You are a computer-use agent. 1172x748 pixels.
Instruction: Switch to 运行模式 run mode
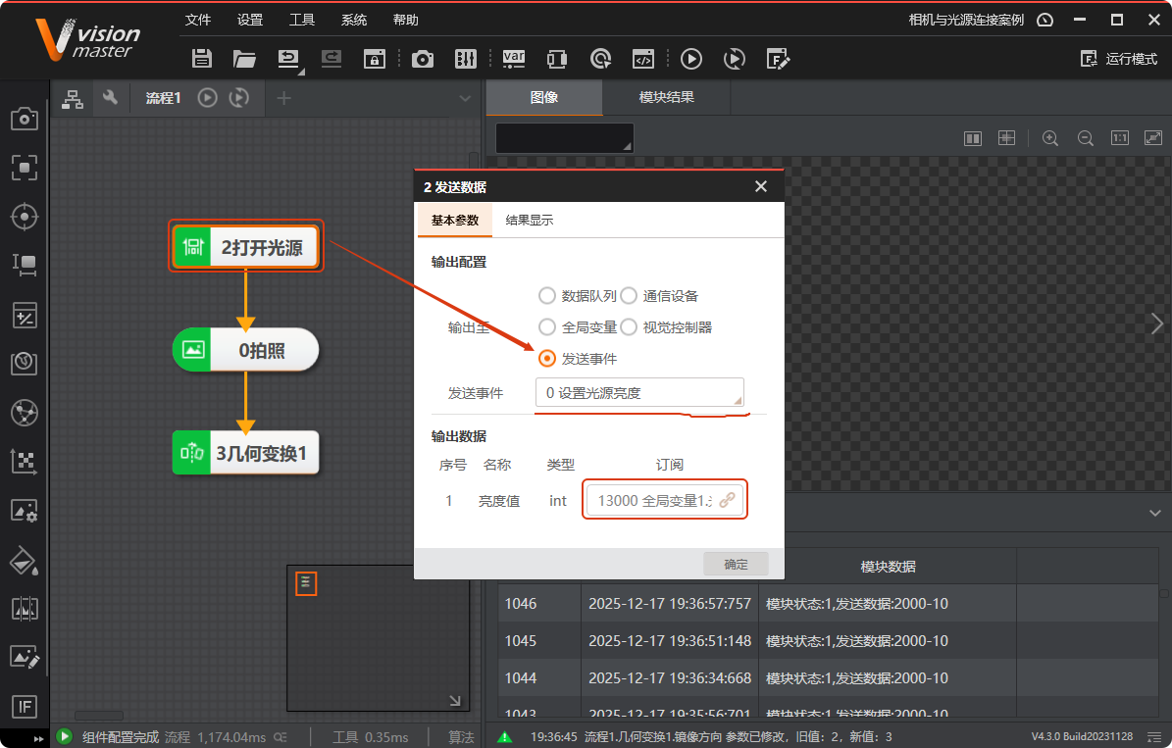pos(1119,58)
